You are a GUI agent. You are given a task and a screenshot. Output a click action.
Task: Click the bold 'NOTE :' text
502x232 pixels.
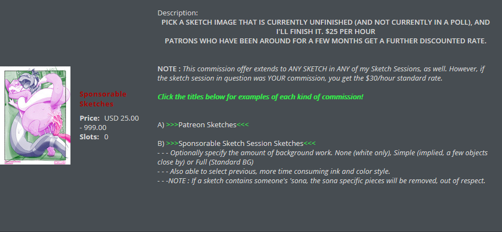[x=169, y=69]
